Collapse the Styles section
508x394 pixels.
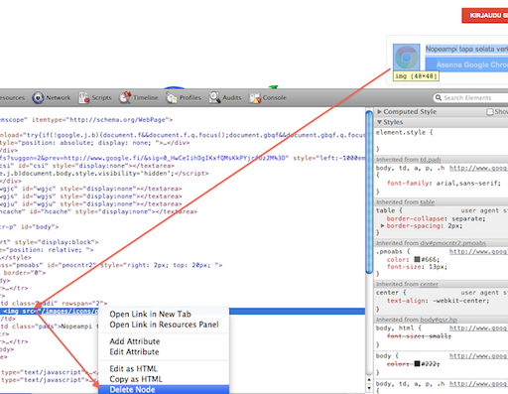(380, 122)
